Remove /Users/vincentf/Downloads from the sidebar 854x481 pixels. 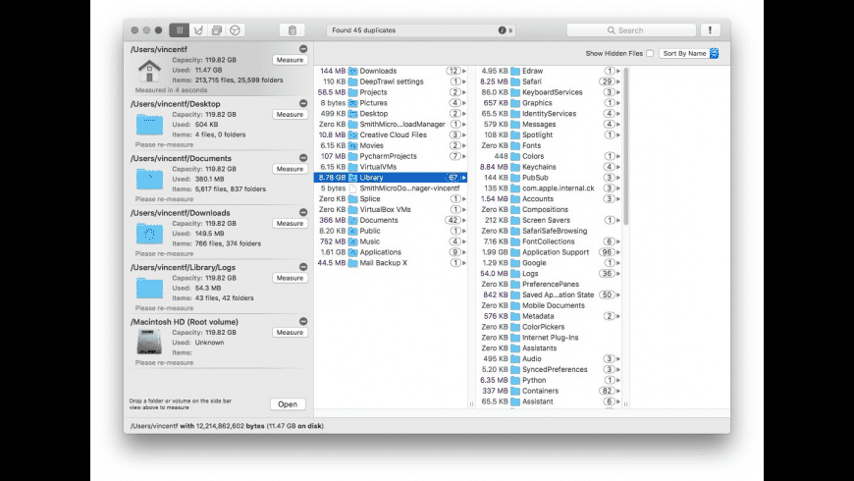point(303,212)
